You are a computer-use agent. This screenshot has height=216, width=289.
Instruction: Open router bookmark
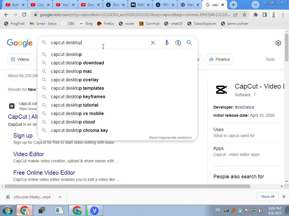[x=127, y=24]
